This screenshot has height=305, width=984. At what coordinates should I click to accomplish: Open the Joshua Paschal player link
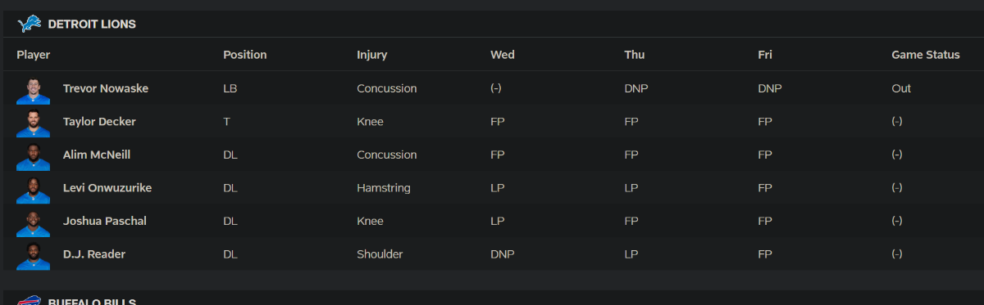pyautogui.click(x=105, y=221)
